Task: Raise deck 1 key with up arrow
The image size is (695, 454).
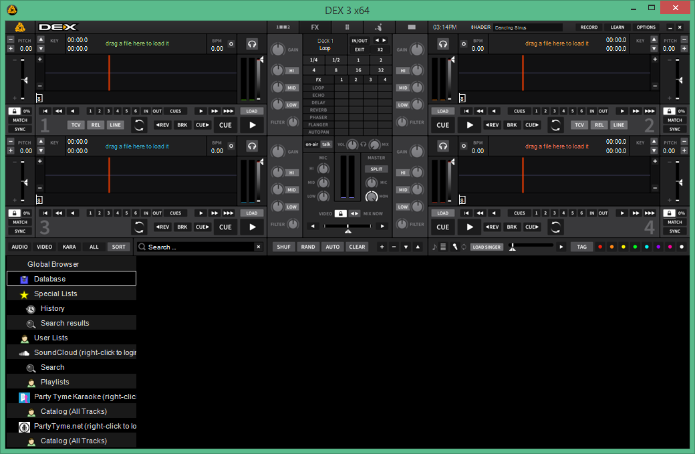Action: pos(41,39)
